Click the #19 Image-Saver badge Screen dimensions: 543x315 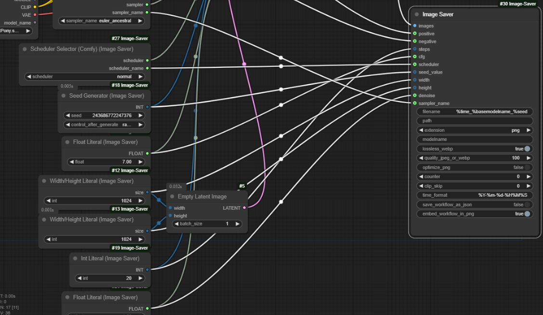click(130, 248)
